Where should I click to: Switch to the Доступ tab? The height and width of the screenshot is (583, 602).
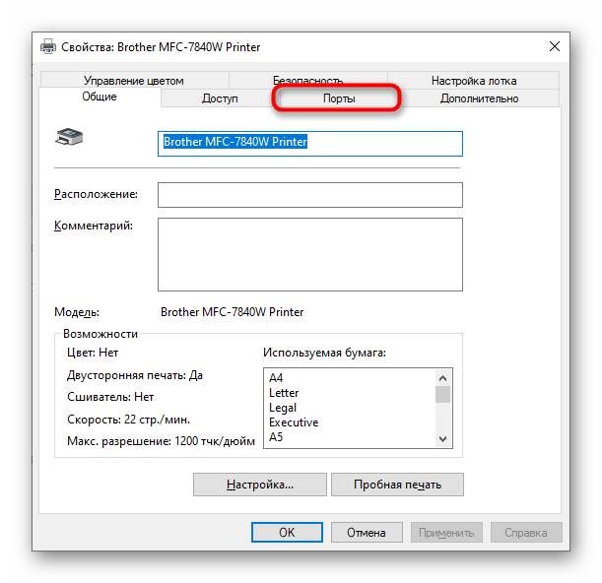220,98
